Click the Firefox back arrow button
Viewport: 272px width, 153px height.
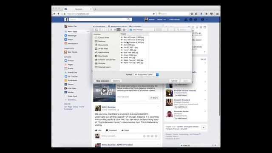coord(54,14)
